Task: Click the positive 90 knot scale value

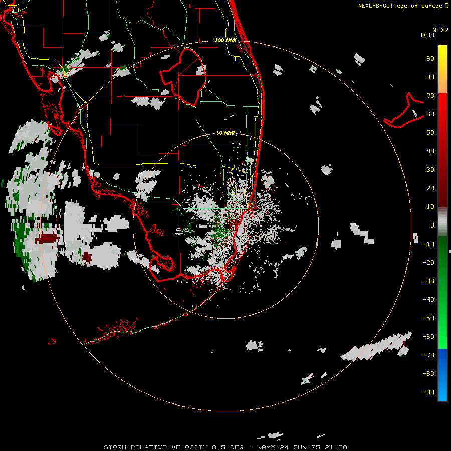Action: coord(430,59)
